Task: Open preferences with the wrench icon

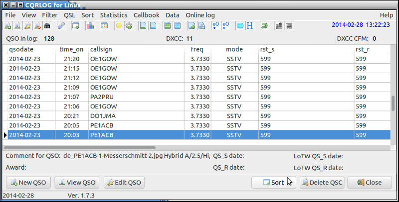Action: (x=61, y=25)
